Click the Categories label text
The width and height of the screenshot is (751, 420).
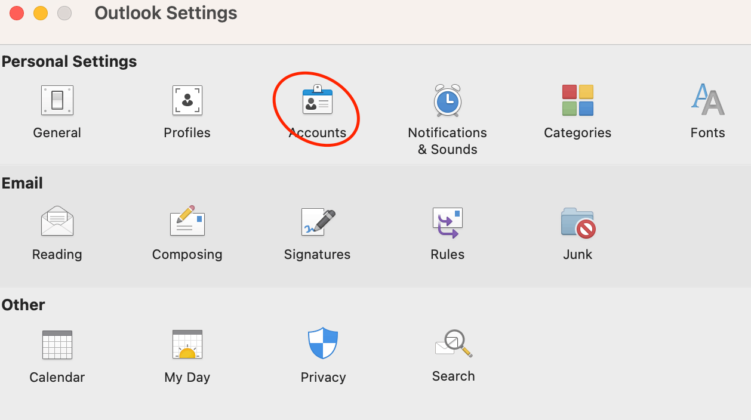click(x=578, y=133)
